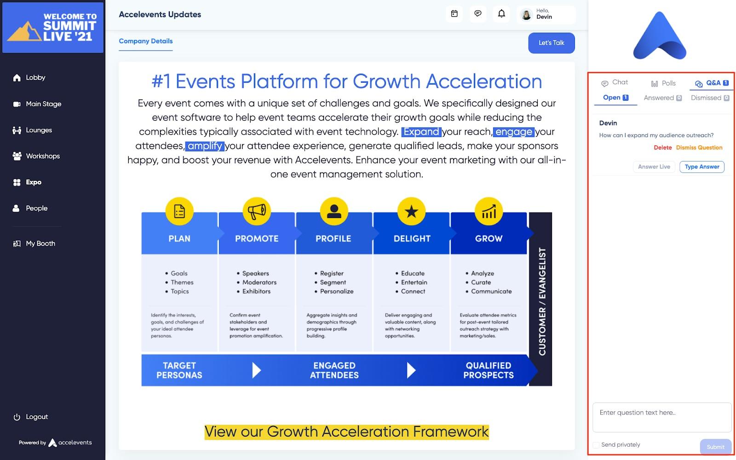Select Expo in sidebar
This screenshot has height=460, width=736.
point(34,182)
